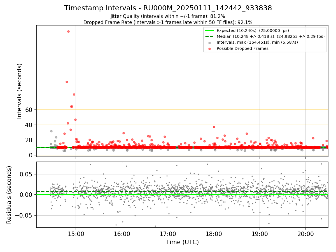Click the gray interval point at about 32 seconds before 15:00
336x252 pixels.
coord(51,131)
